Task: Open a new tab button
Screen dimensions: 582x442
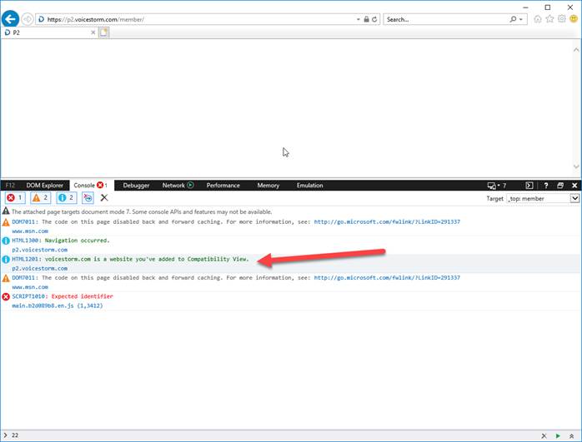Action: pos(104,32)
